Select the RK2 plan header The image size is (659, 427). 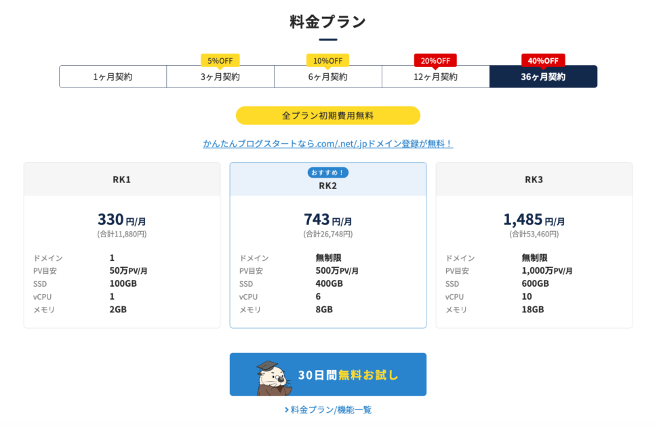click(x=328, y=185)
